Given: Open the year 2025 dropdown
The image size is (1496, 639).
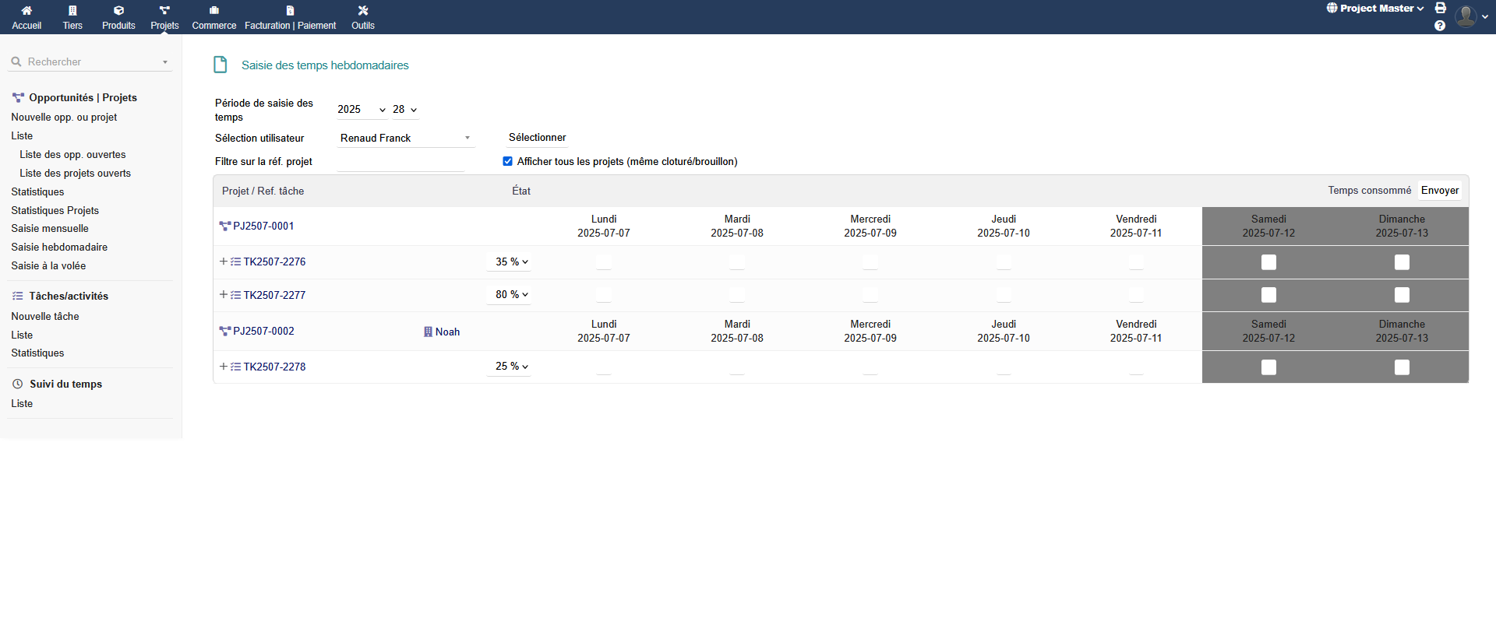Looking at the screenshot, I should (x=361, y=110).
